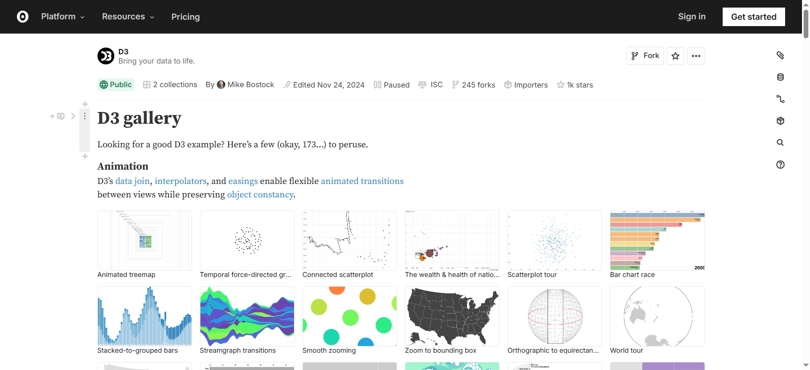The height and width of the screenshot is (370, 810).
Task: Click Mike Bostock's avatar photo
Action: (x=221, y=85)
